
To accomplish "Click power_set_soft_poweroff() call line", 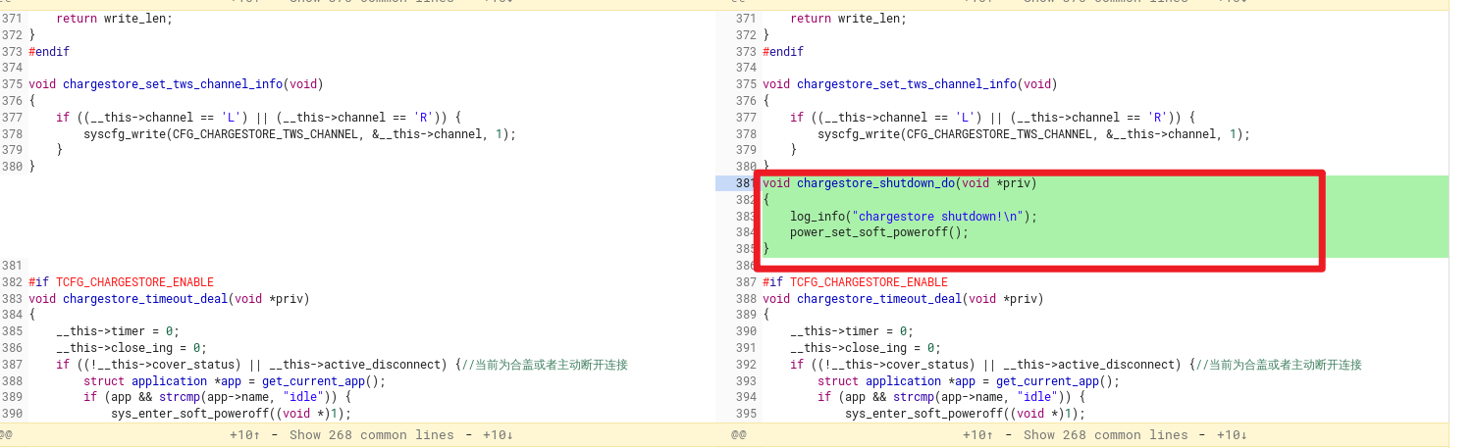I will pos(879,232).
